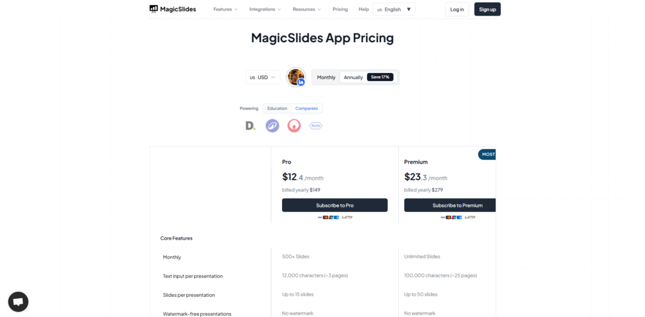Go to Pricing in the navbar
Viewport: 645px width, 317px height.
340,9
